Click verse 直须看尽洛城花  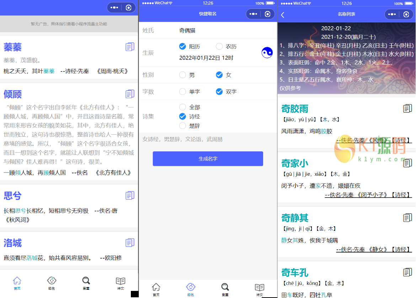click(x=23, y=258)
